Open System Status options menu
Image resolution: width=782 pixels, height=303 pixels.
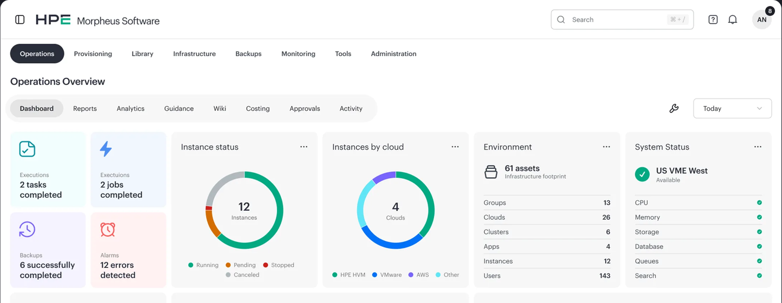click(758, 147)
